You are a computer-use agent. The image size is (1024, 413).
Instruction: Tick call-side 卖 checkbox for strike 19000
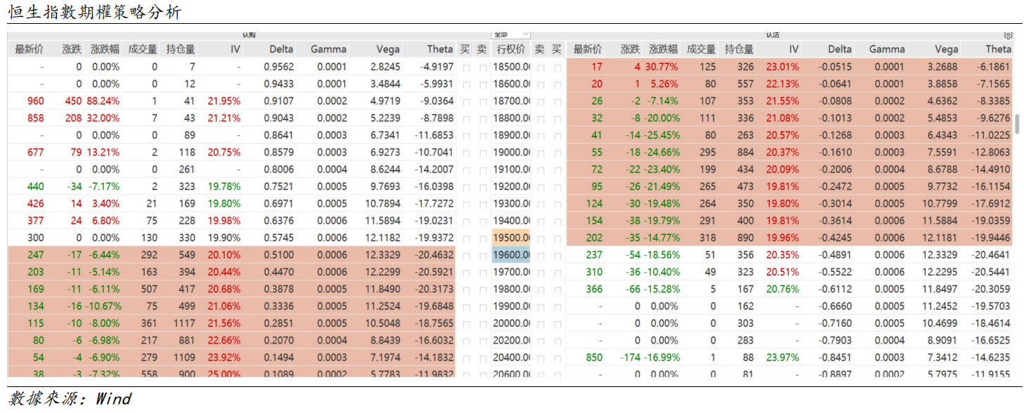tap(483, 152)
